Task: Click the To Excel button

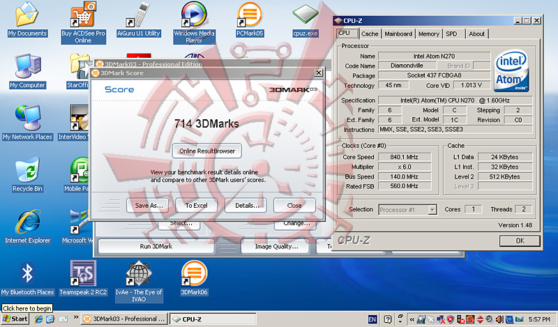Action: pyautogui.click(x=197, y=206)
